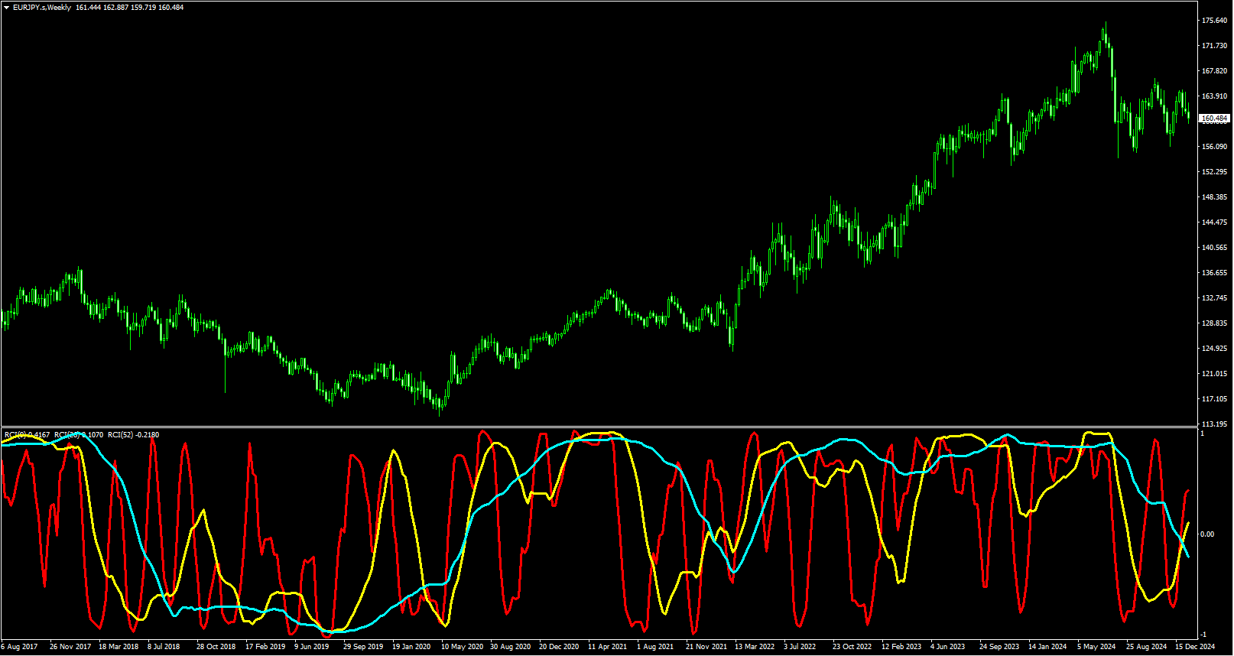This screenshot has width=1234, height=656.
Task: Select the RCI(52) indicator label
Action: point(133,435)
